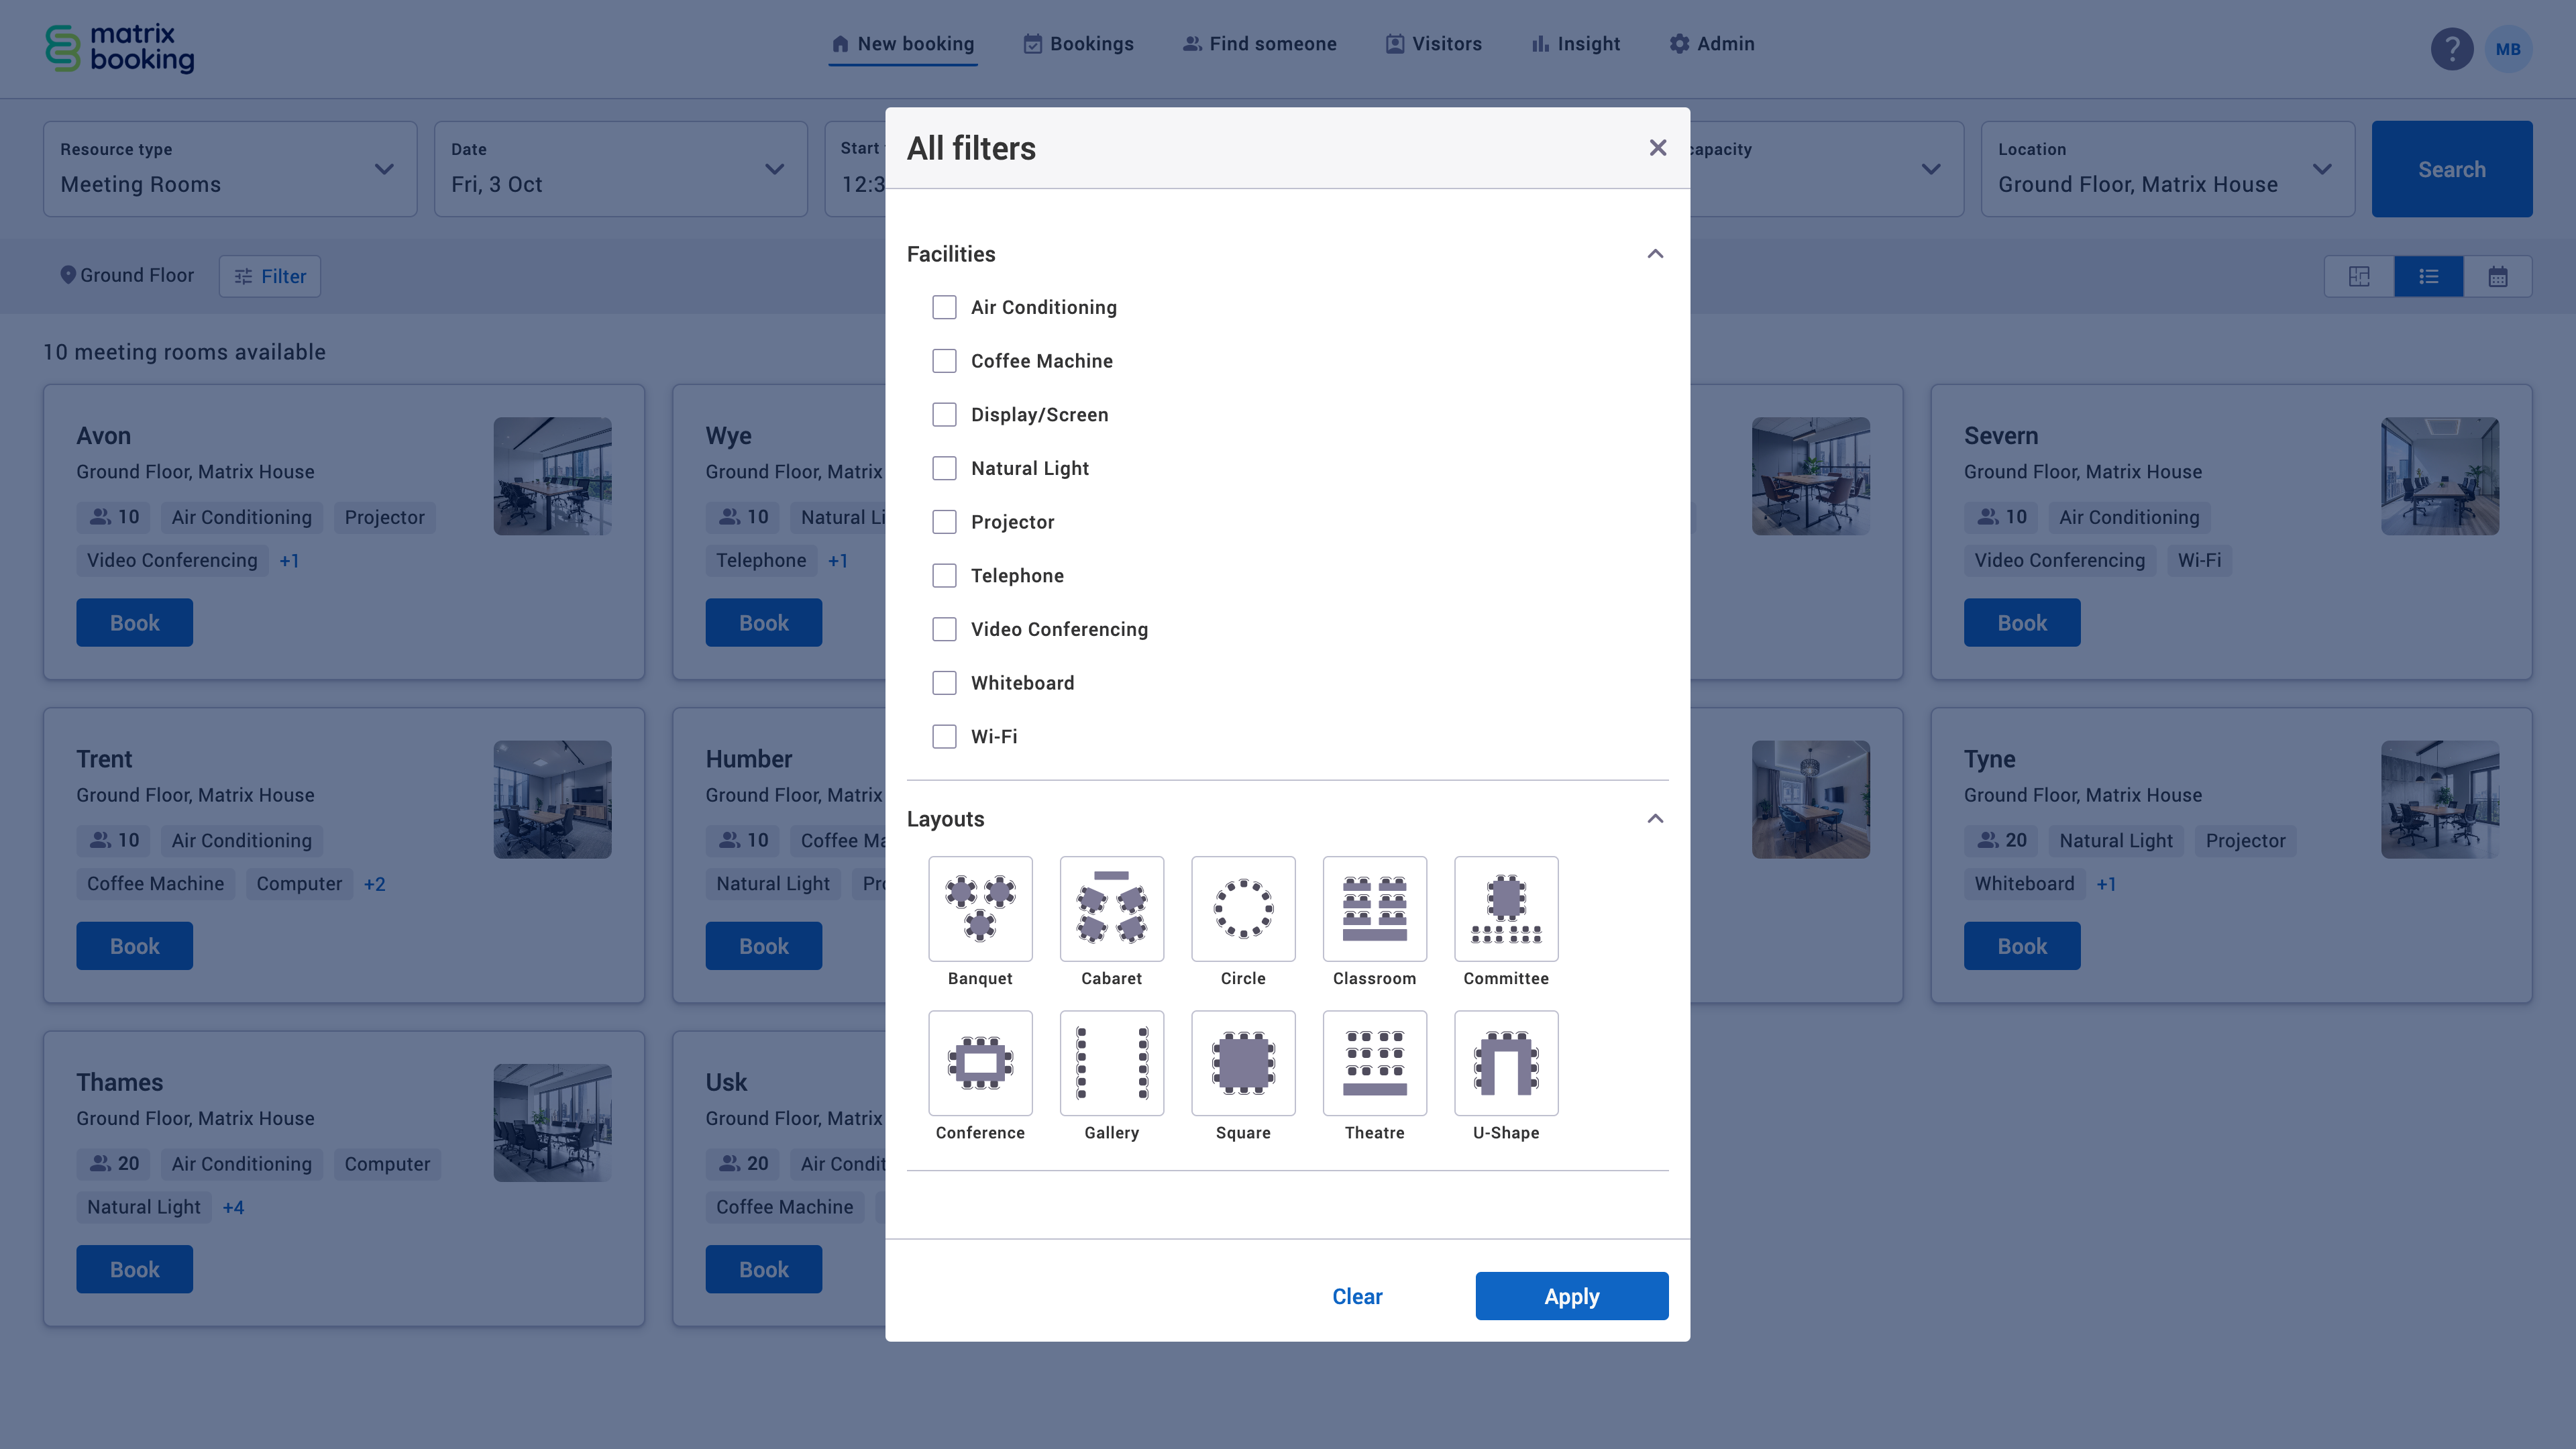Open the Resource type dropdown
The height and width of the screenshot is (1449, 2576).
(229, 169)
